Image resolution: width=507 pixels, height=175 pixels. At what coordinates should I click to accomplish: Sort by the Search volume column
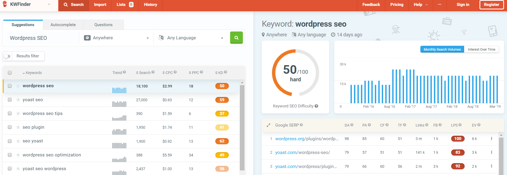(143, 73)
